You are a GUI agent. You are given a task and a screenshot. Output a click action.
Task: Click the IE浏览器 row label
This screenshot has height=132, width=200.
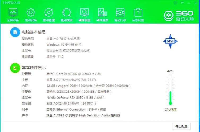tap(28, 56)
